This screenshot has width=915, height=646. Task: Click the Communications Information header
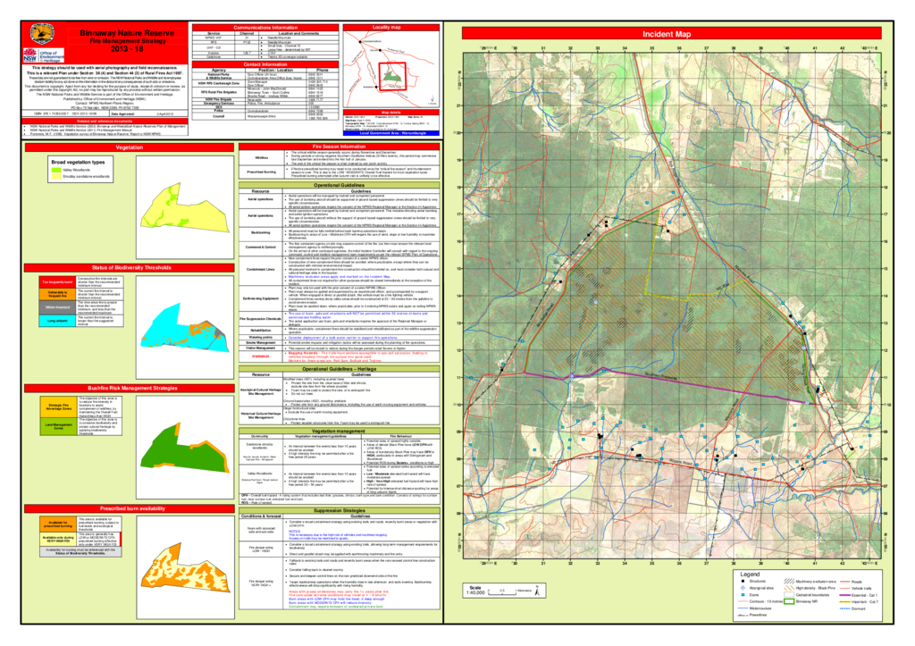click(x=264, y=28)
